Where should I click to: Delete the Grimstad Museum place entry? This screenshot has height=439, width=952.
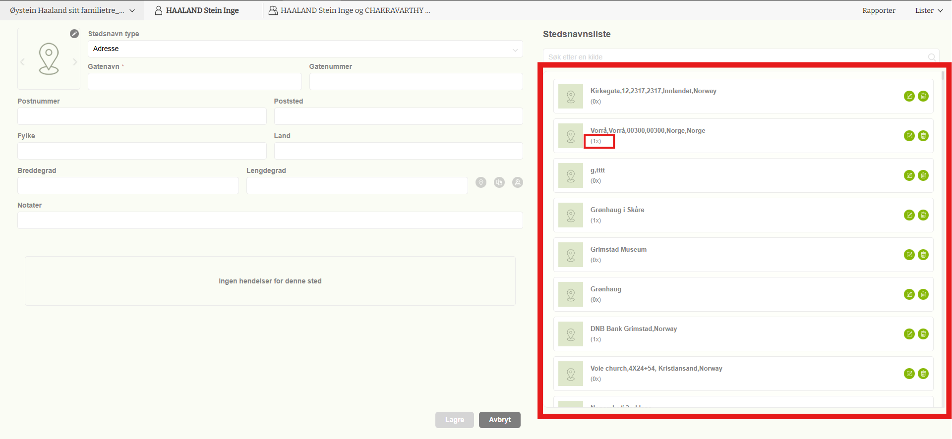923,255
